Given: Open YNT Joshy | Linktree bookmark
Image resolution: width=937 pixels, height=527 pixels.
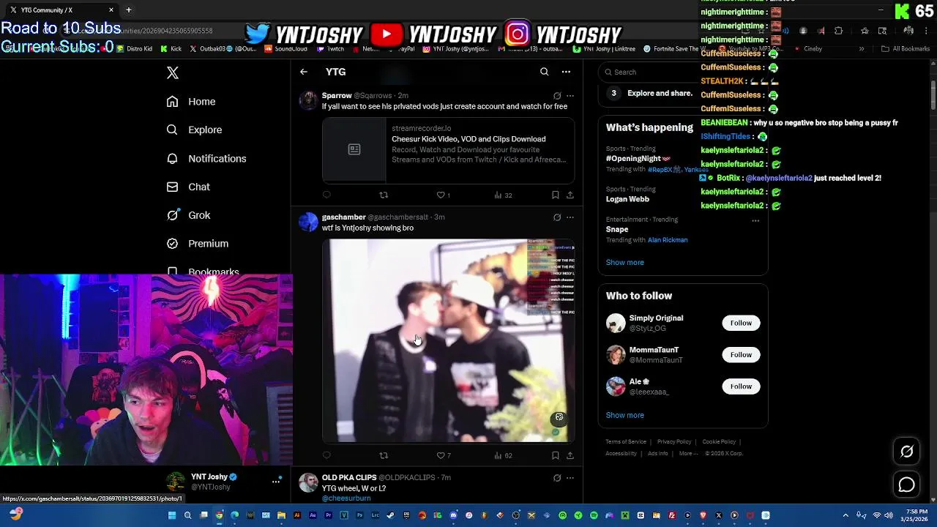Looking at the screenshot, I should tap(604, 49).
